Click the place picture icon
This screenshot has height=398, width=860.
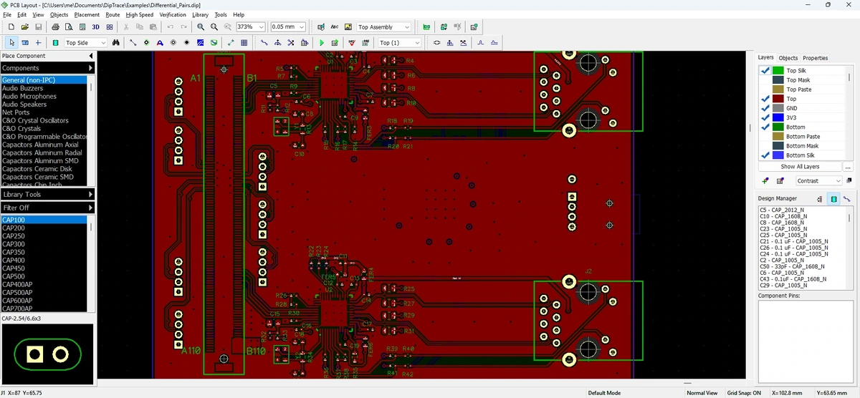click(x=348, y=26)
